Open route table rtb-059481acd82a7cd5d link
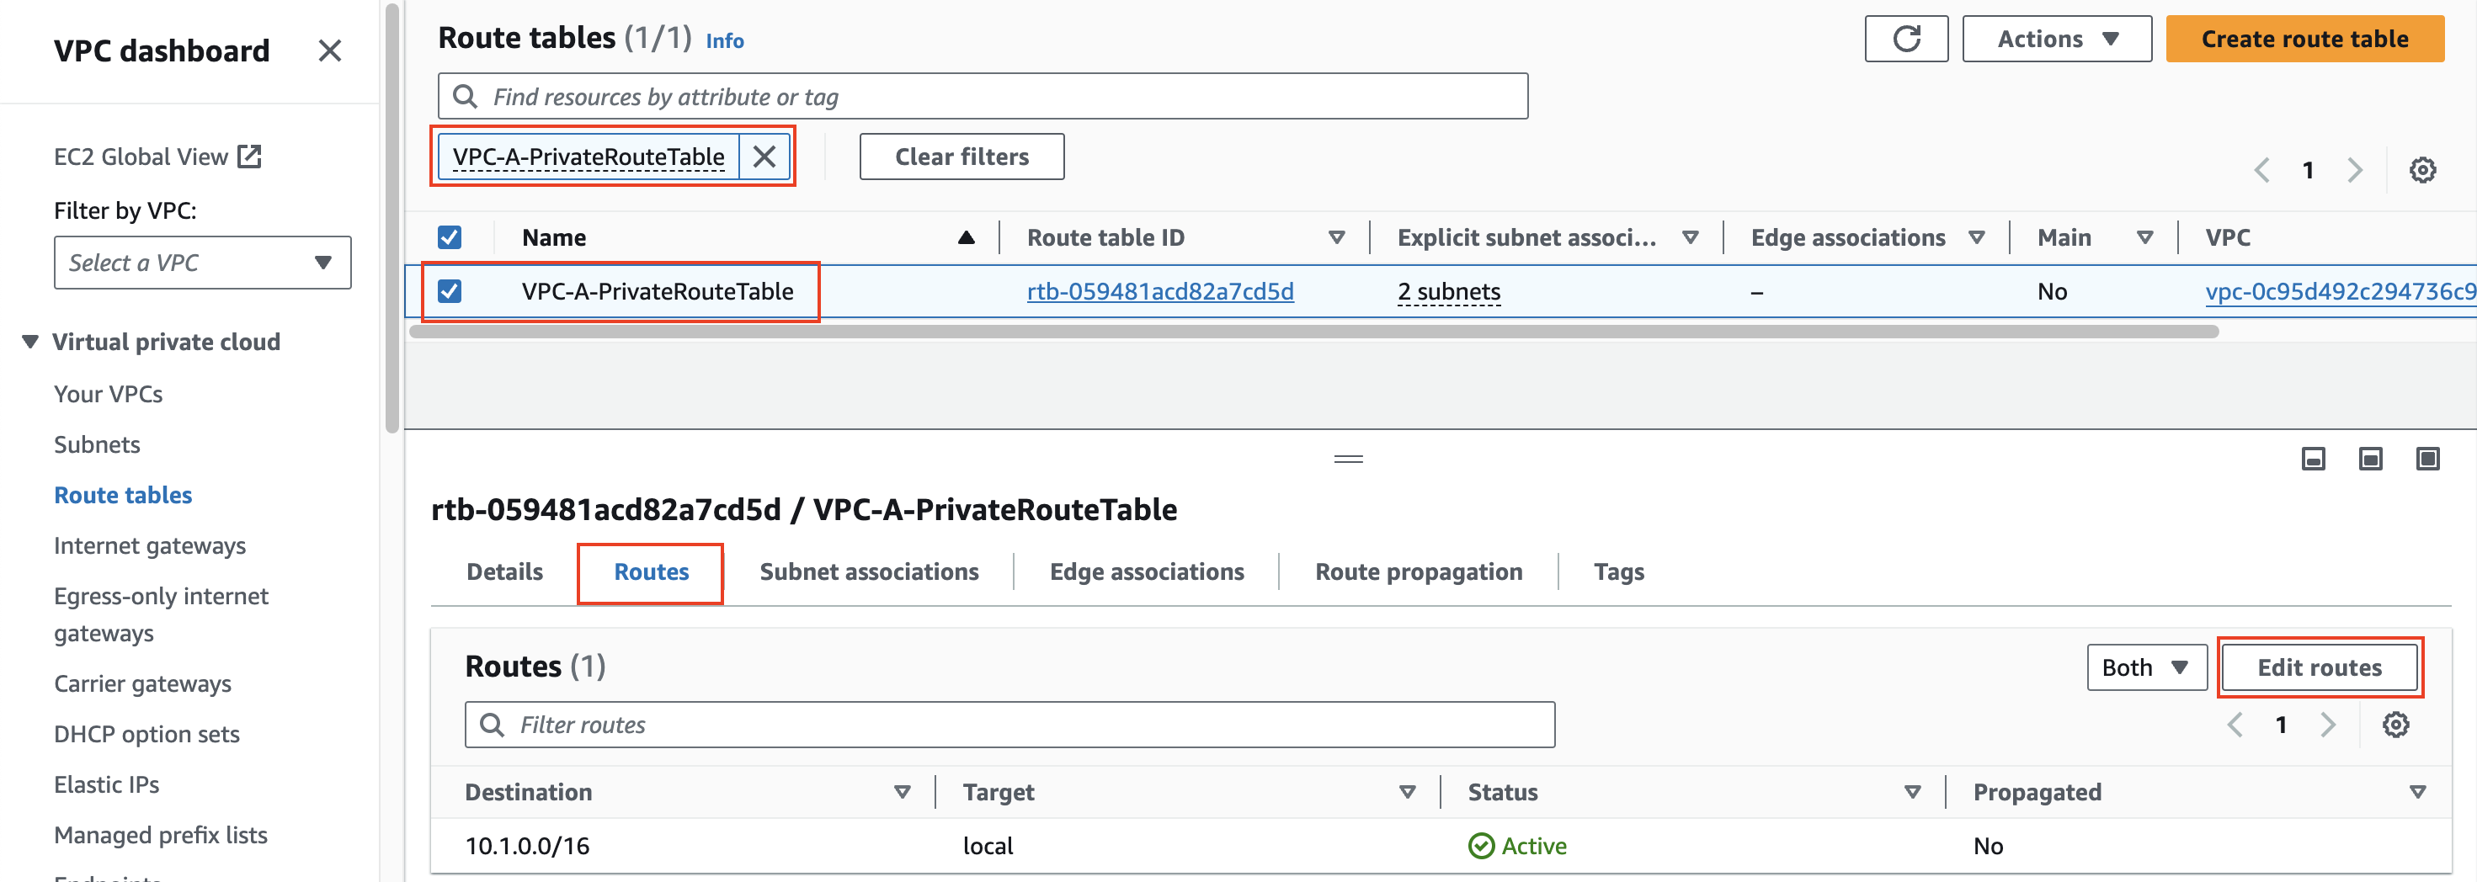The image size is (2477, 882). 1159,291
